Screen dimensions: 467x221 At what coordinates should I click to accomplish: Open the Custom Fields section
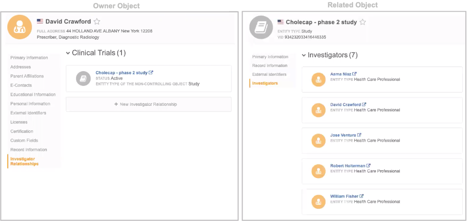pos(24,141)
